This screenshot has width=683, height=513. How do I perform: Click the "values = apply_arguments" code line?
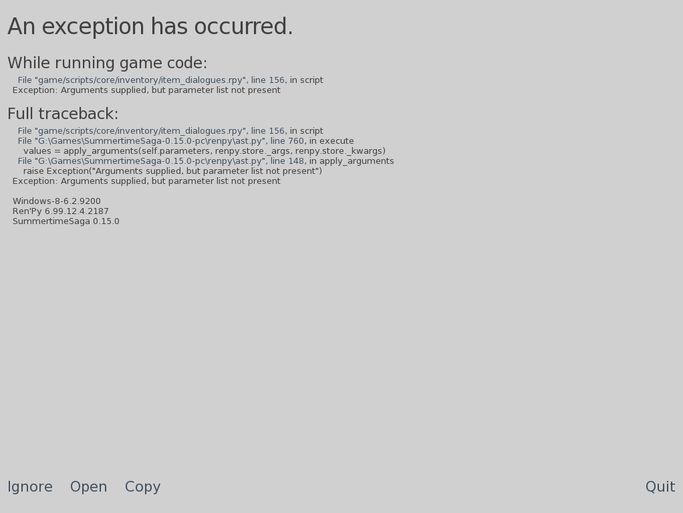pos(204,151)
